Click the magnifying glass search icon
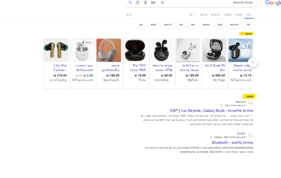 click(130, 2)
